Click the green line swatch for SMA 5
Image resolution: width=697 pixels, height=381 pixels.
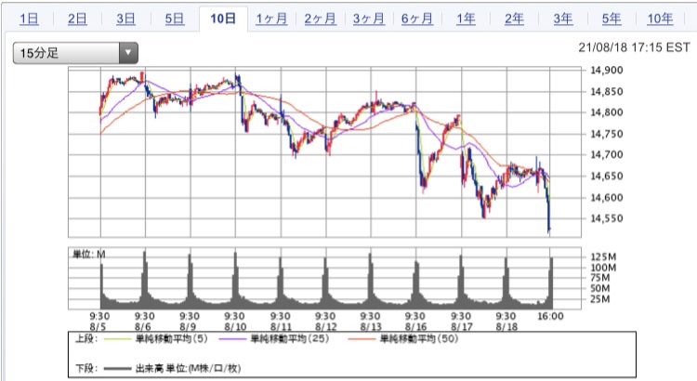click(118, 339)
